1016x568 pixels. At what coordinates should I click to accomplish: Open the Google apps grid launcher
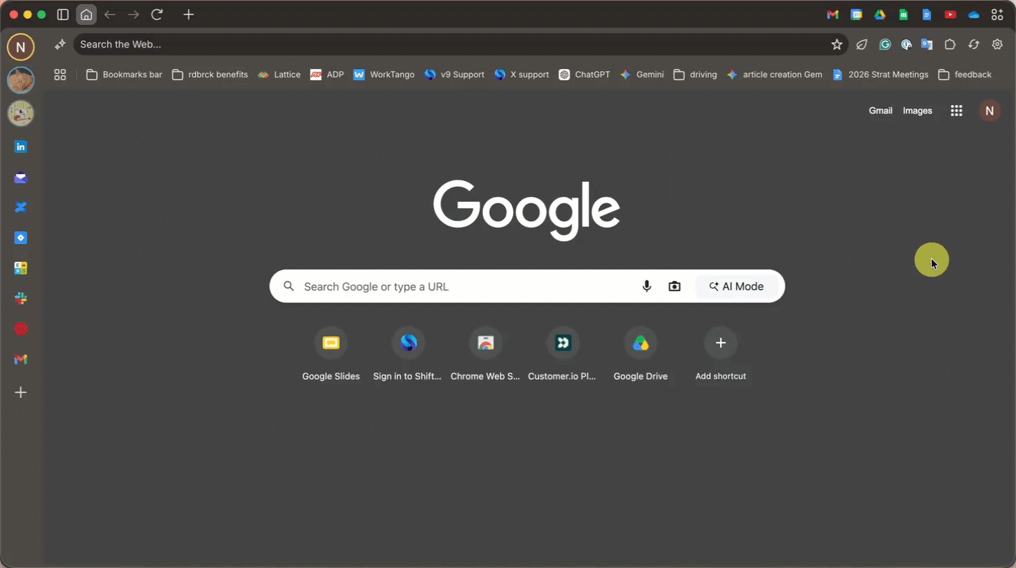pyautogui.click(x=957, y=111)
